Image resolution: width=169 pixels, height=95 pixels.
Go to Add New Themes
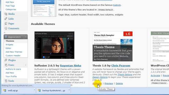coord(14,52)
